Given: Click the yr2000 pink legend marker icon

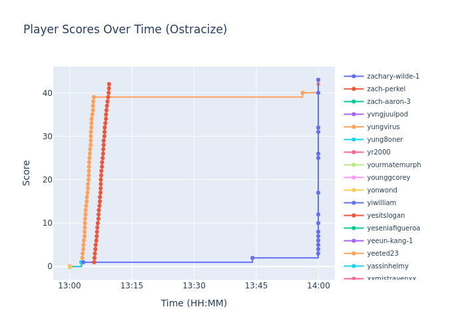Looking at the screenshot, I should tap(353, 153).
